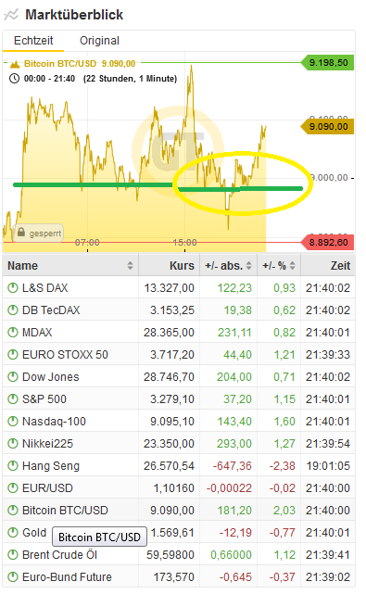Screen dimensions: 366x607
Task: Click the gold chart icon beside Bitcoin title
Action: pos(15,64)
